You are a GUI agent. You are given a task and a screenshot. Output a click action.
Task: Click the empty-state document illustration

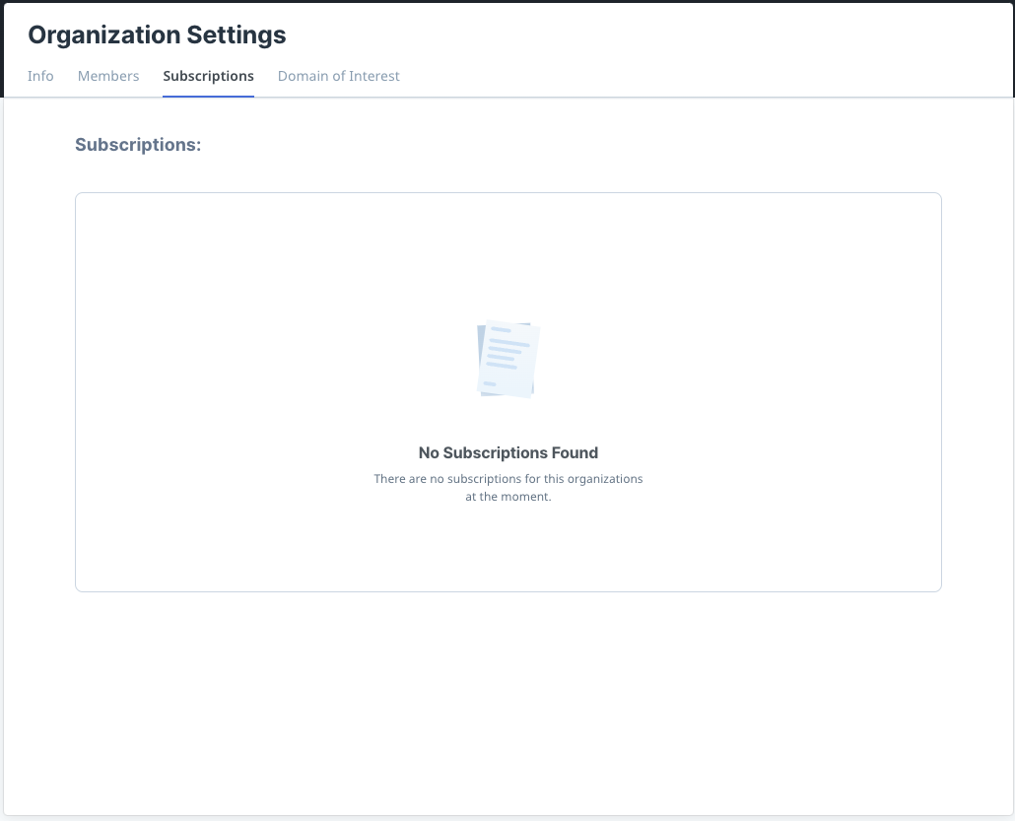(x=508, y=360)
